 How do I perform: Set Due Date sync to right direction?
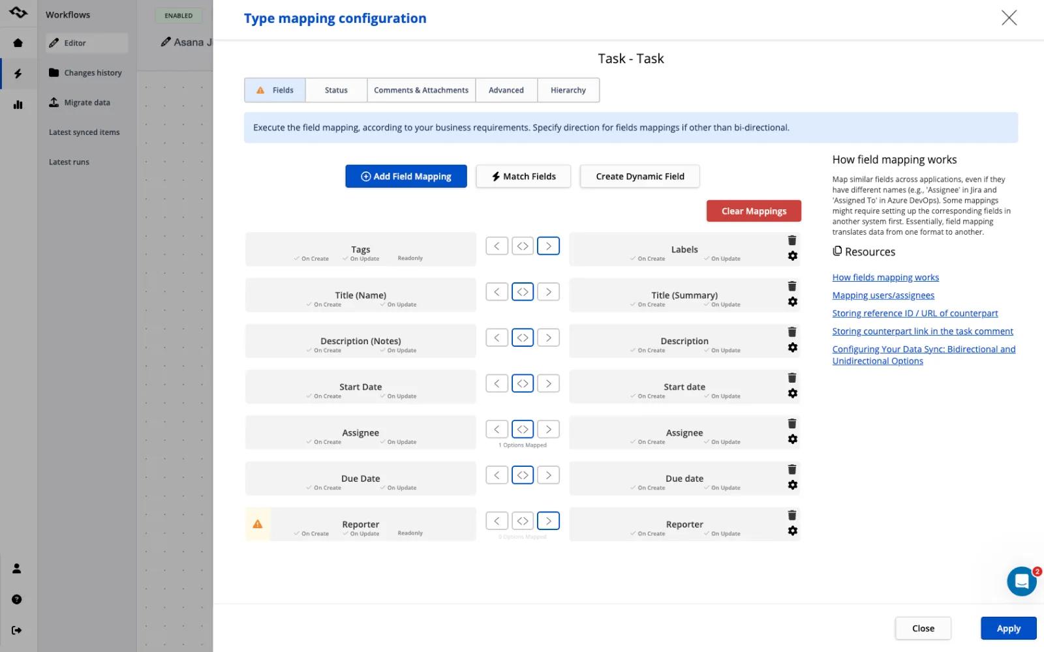coord(548,475)
